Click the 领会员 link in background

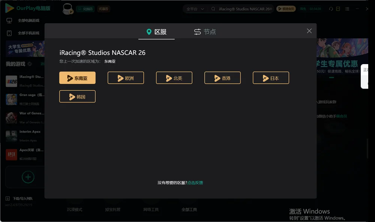[342, 116]
